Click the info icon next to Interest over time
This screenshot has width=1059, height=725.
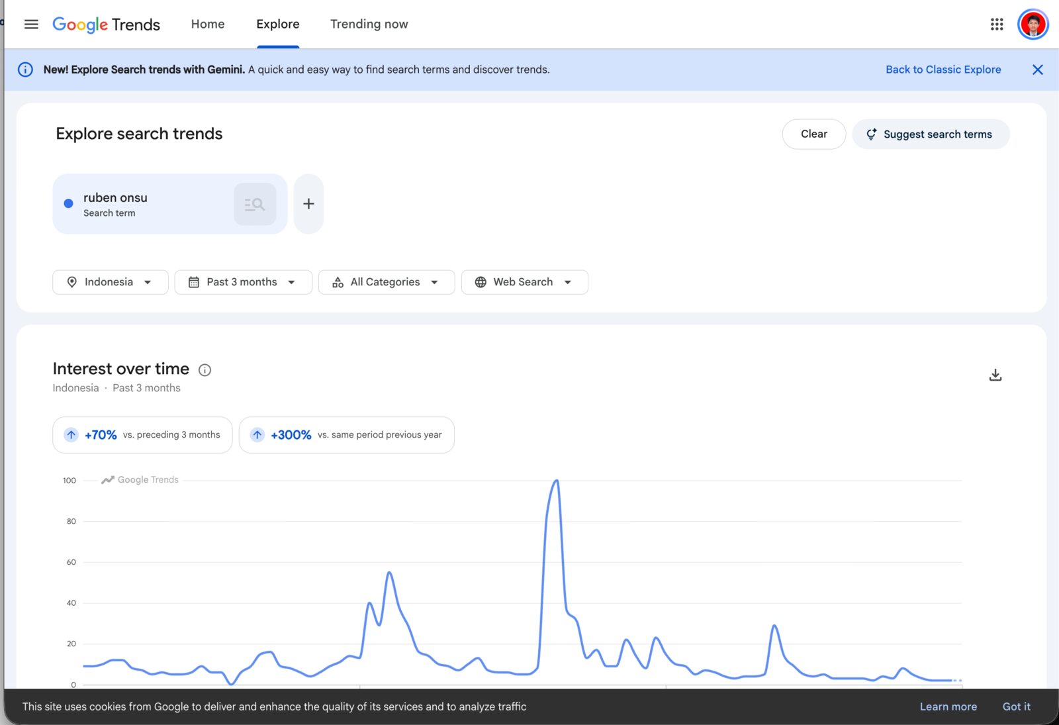[205, 370]
